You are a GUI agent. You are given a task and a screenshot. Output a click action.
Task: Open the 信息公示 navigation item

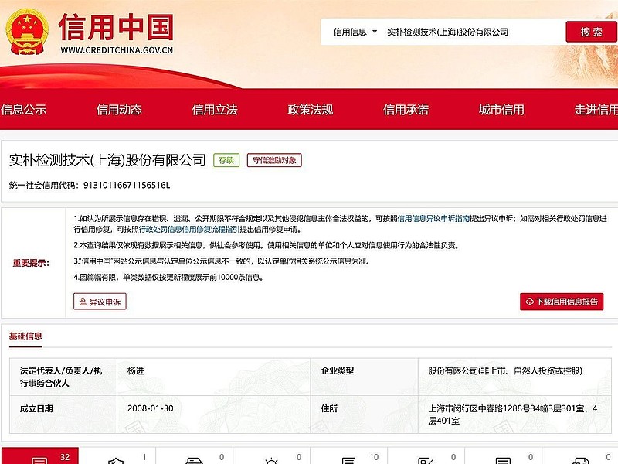(24, 109)
